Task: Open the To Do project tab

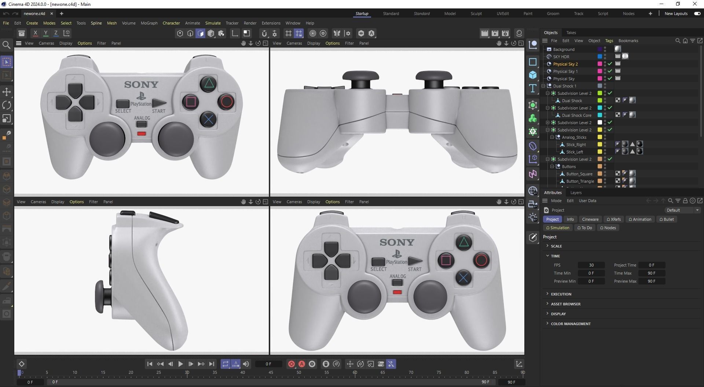Action: tap(584, 228)
